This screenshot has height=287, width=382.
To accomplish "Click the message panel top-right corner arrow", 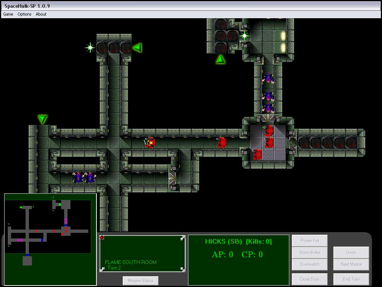I will coord(183,238).
